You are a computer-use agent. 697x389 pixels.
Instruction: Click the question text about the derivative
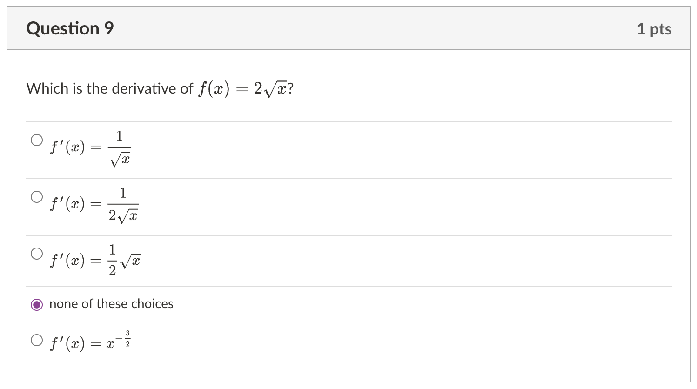[161, 88]
